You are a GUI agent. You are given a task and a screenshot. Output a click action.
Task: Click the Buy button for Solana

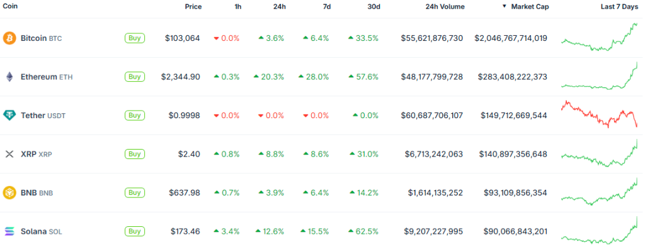point(135,231)
